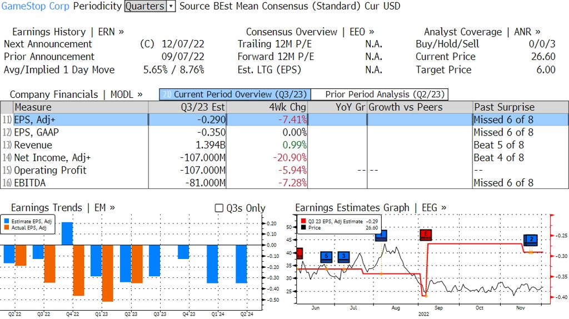
Task: Click the Quarters periodicity field
Action: pyautogui.click(x=145, y=6)
